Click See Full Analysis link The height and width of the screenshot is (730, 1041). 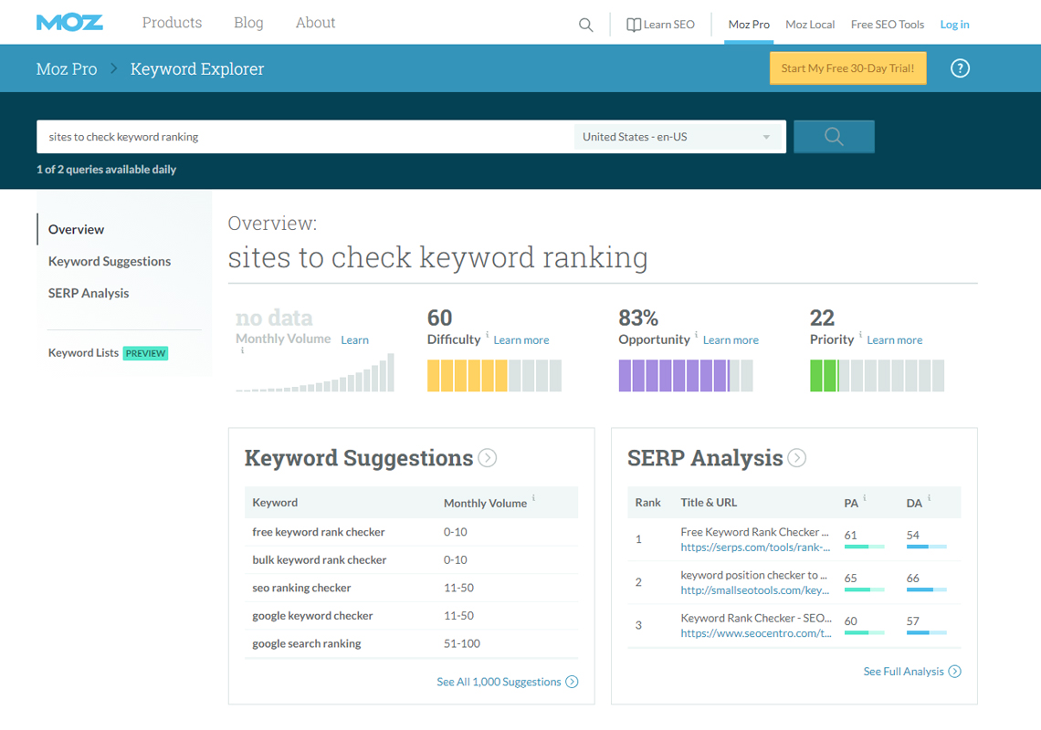coord(903,672)
